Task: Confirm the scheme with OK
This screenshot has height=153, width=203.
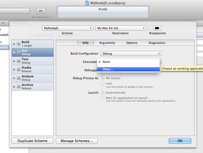Action: click(180, 141)
